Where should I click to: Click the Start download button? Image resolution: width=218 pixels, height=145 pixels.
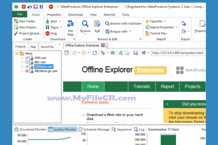click(51, 21)
